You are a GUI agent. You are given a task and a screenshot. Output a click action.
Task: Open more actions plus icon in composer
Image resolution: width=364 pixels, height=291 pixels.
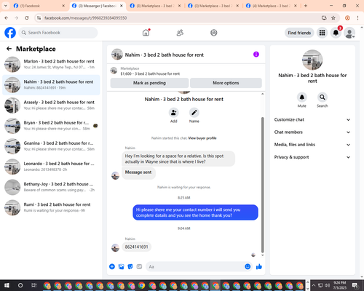112,267
